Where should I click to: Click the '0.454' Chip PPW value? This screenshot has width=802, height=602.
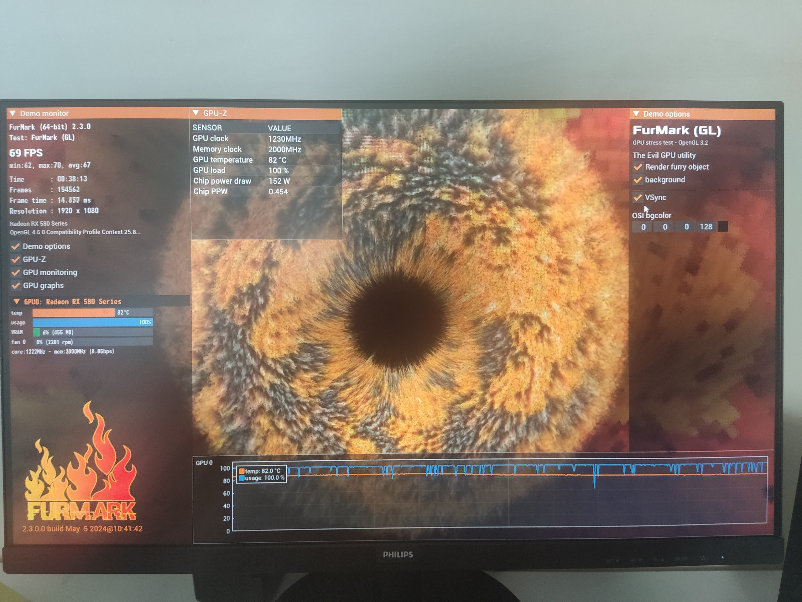(x=278, y=192)
